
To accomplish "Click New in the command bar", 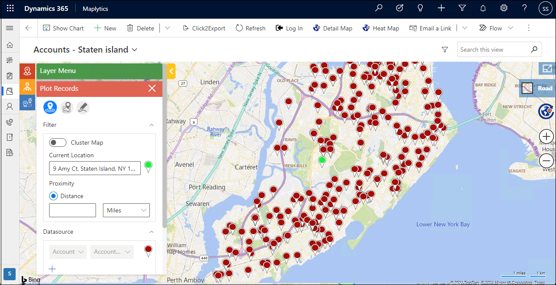I will pos(105,28).
